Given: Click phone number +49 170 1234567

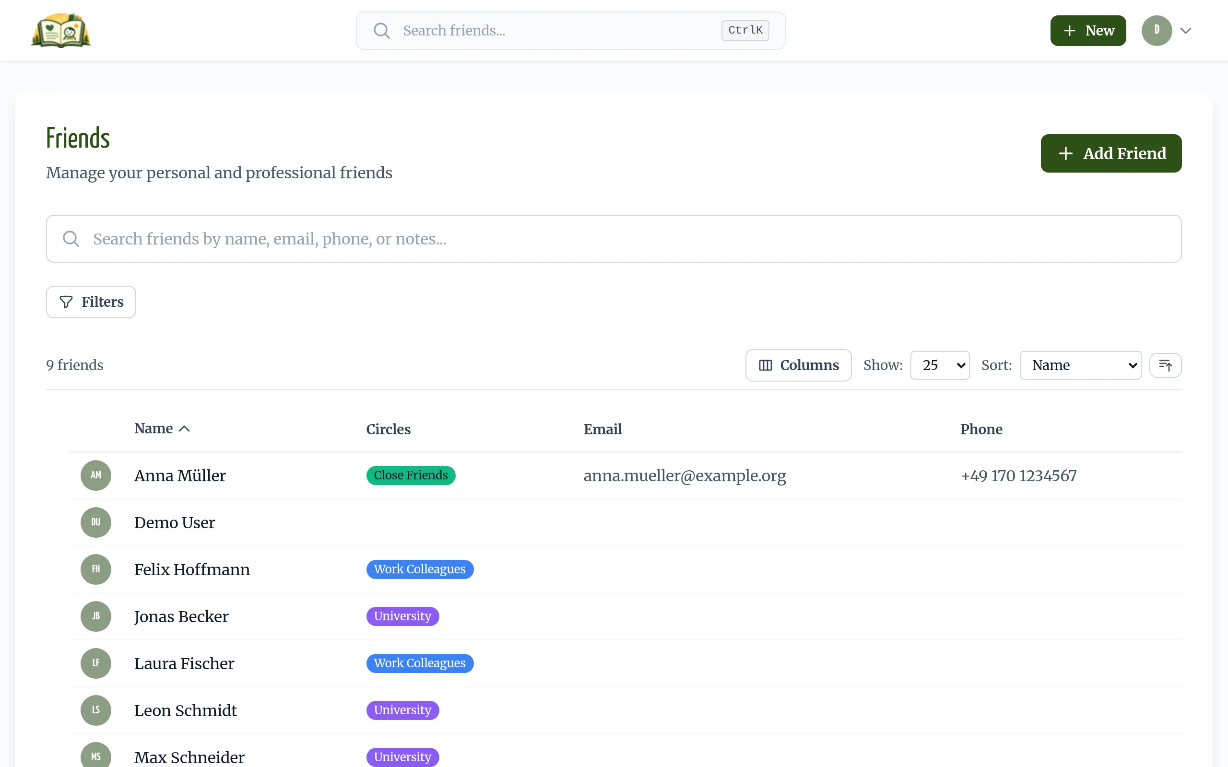Looking at the screenshot, I should [1018, 476].
